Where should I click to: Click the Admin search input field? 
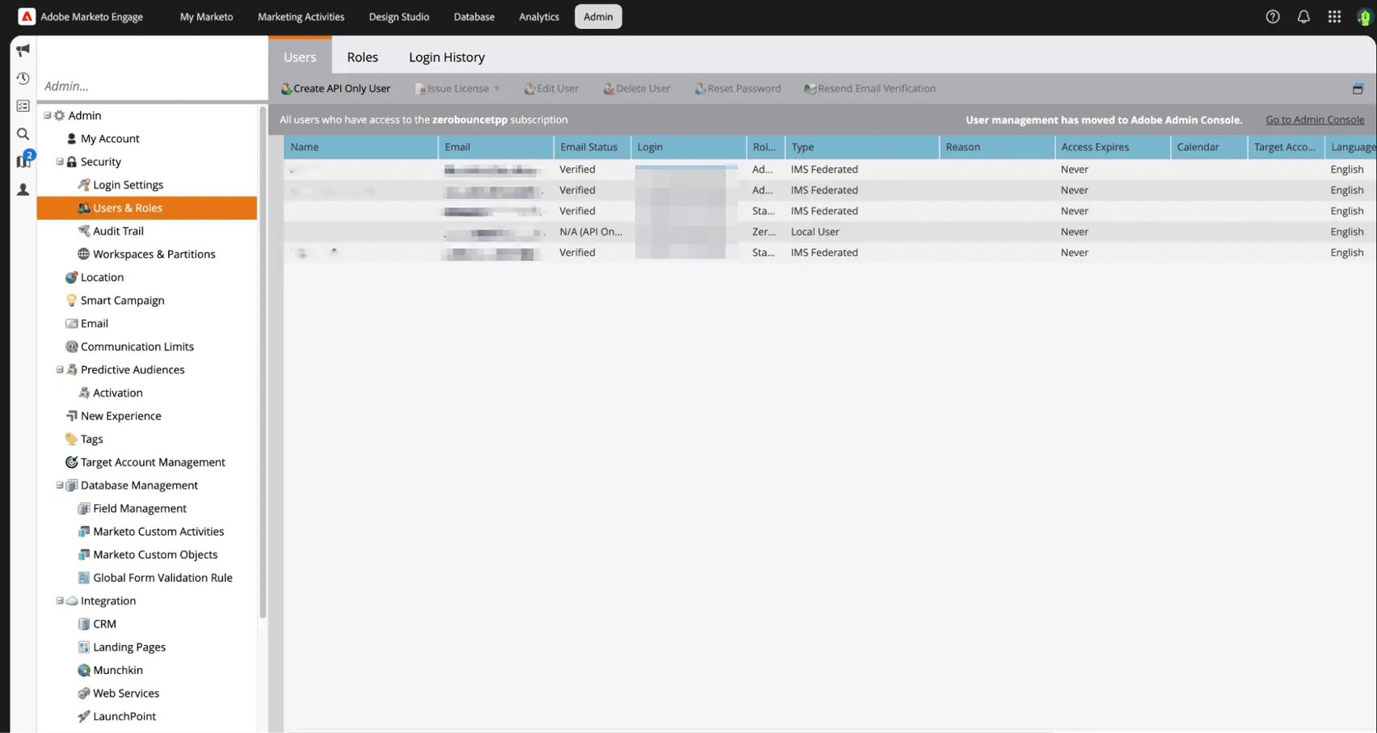[x=152, y=86]
